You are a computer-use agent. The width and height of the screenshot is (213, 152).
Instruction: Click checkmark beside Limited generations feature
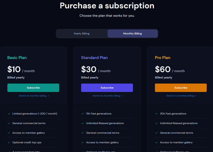(9, 114)
